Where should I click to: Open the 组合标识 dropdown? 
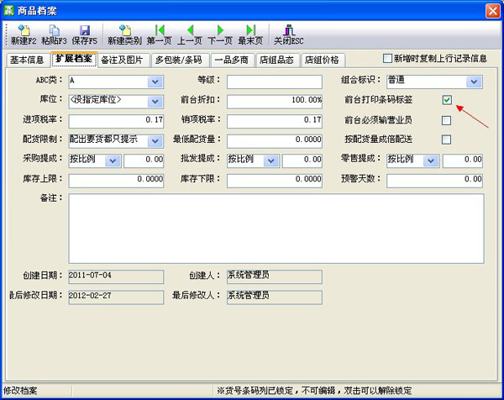[474, 82]
